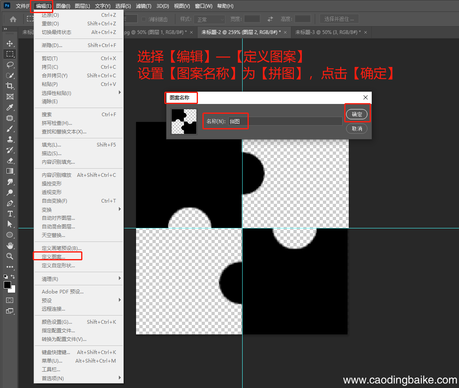Select the Zoom tool

pos(10,257)
